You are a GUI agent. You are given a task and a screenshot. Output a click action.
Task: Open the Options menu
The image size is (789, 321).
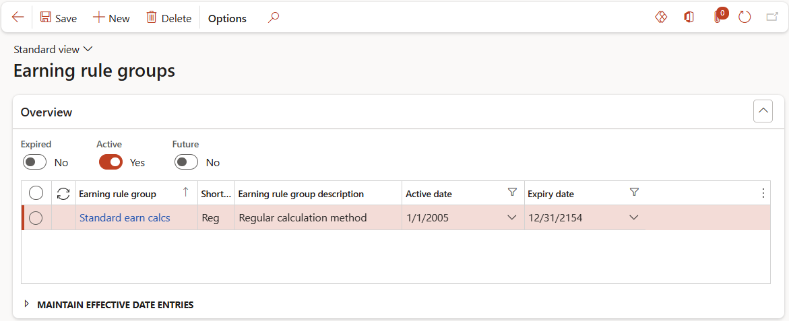228,19
